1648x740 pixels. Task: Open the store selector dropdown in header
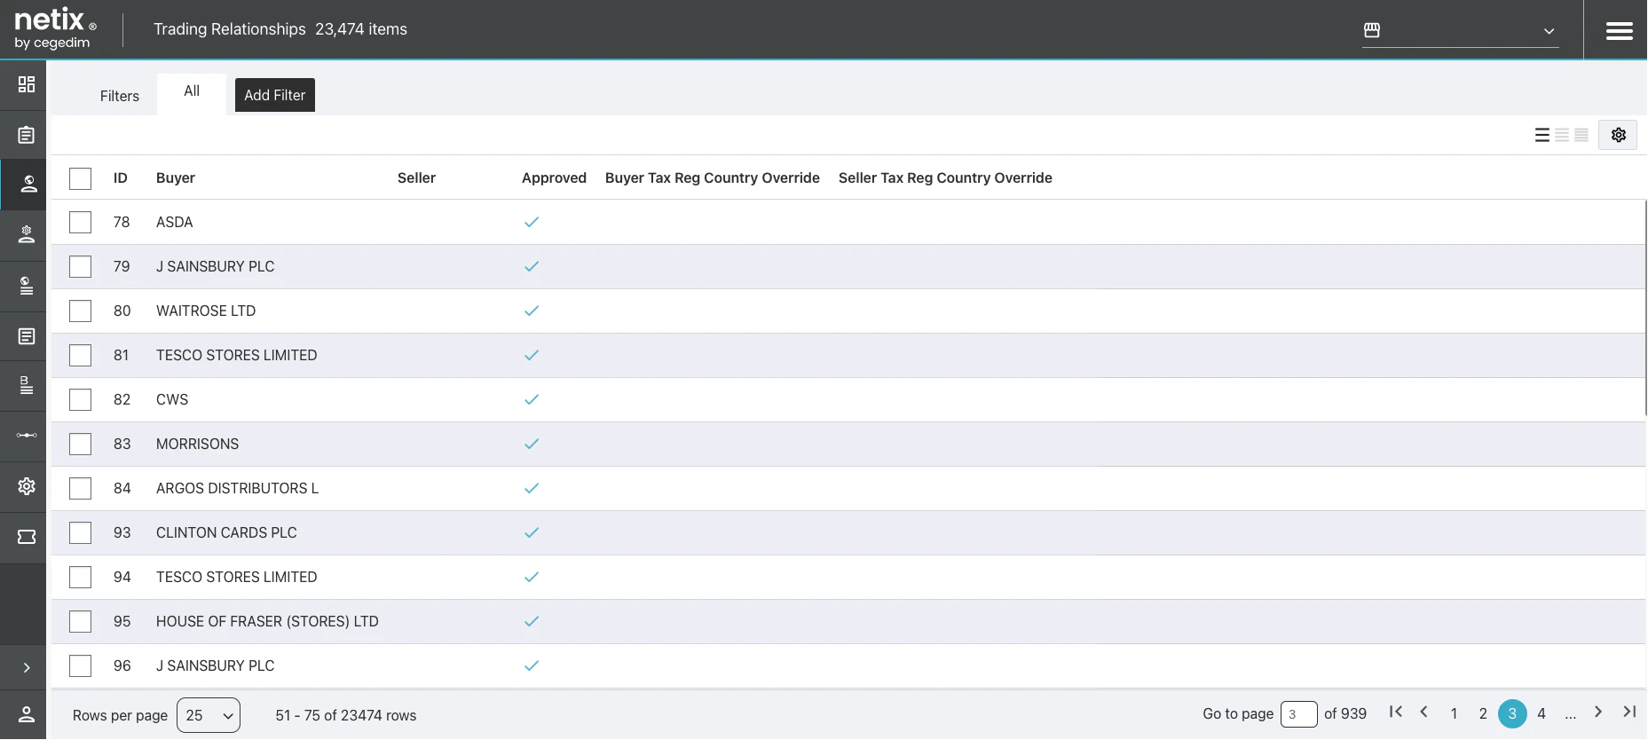(x=1461, y=31)
